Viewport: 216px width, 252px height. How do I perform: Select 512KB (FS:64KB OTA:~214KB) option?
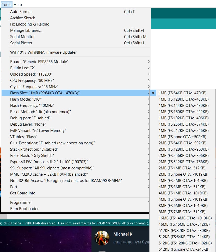point(183,237)
